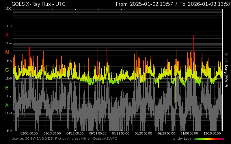Click the orange M flare class label

click(x=7, y=52)
